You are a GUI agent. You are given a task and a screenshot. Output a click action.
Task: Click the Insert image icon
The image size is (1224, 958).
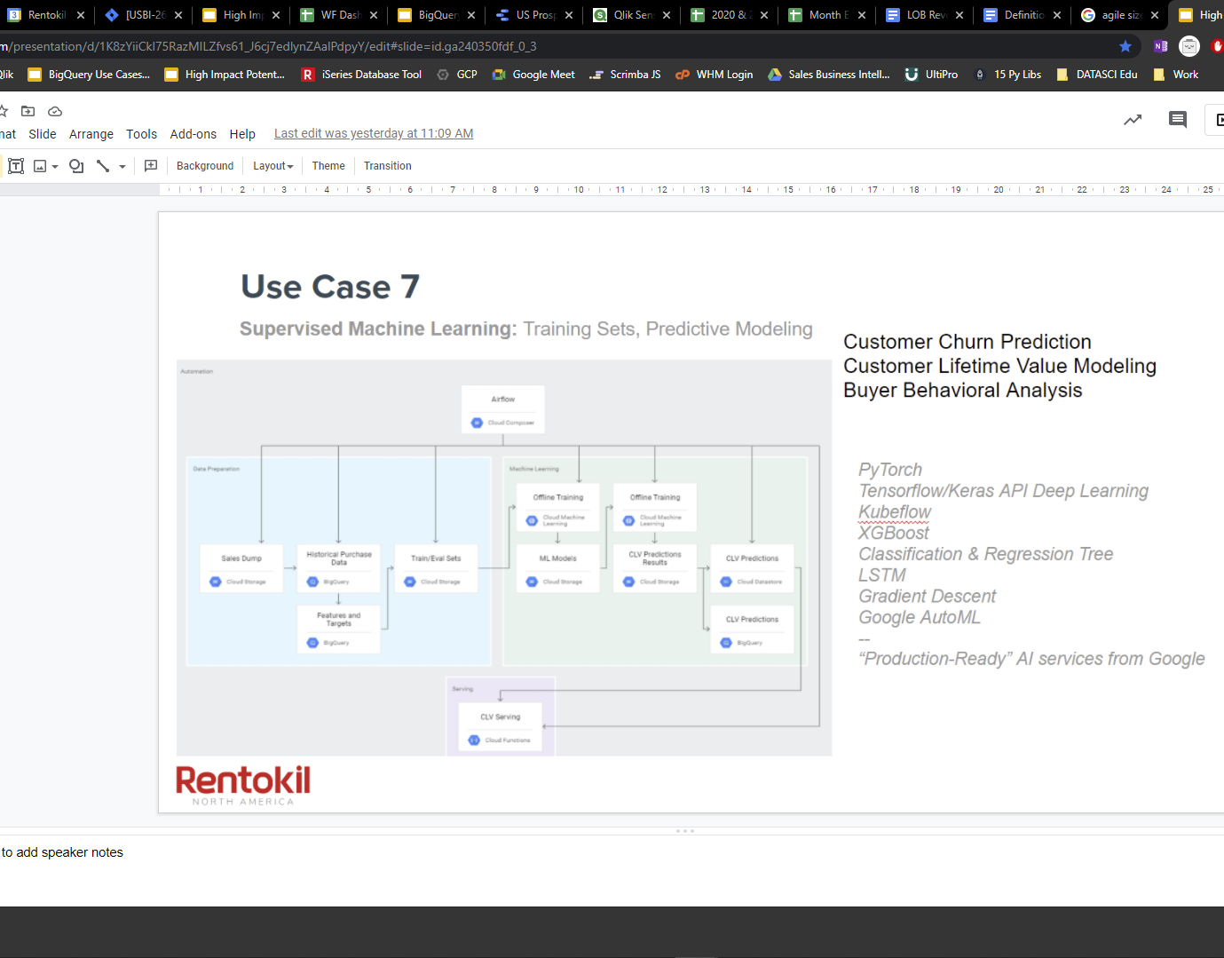40,166
